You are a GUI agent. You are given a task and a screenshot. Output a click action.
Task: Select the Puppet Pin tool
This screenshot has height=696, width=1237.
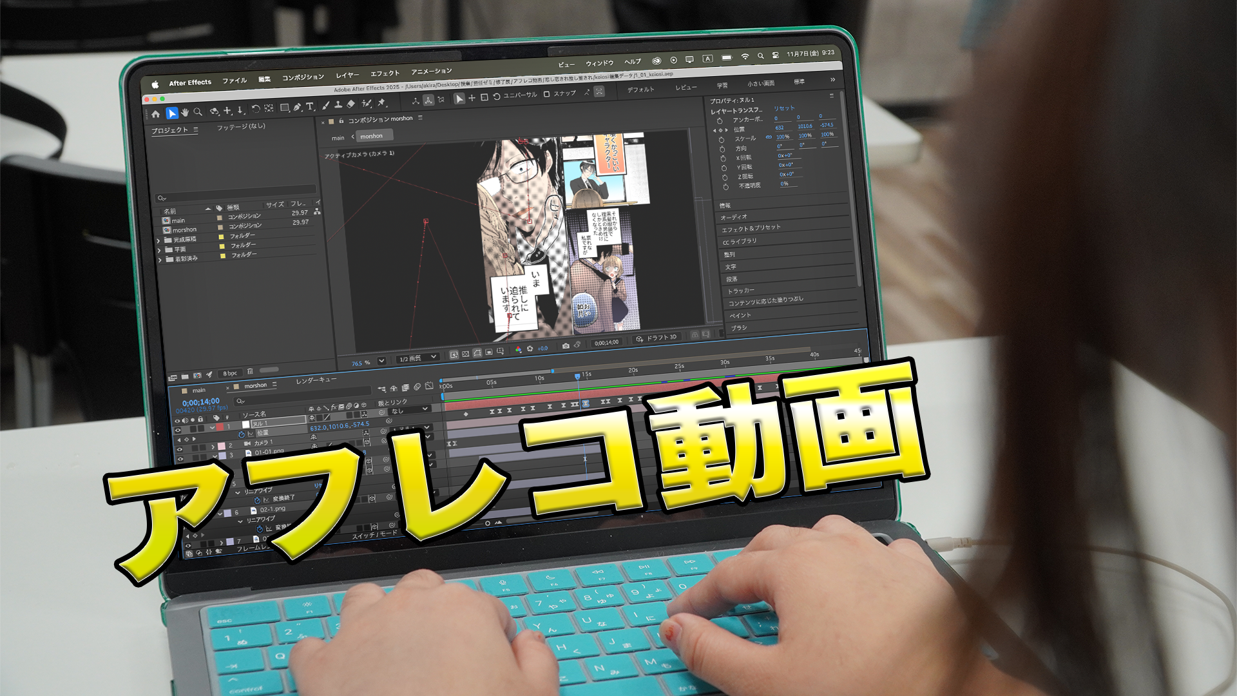click(381, 102)
